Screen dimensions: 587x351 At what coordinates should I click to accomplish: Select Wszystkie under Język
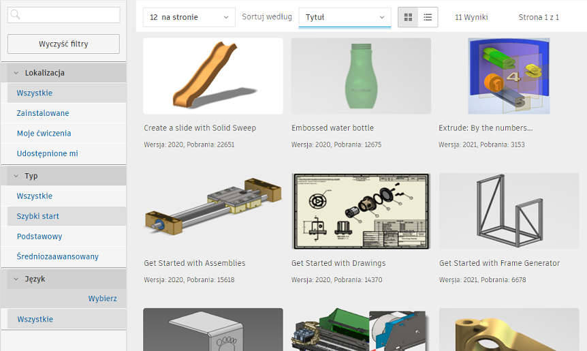67,319
